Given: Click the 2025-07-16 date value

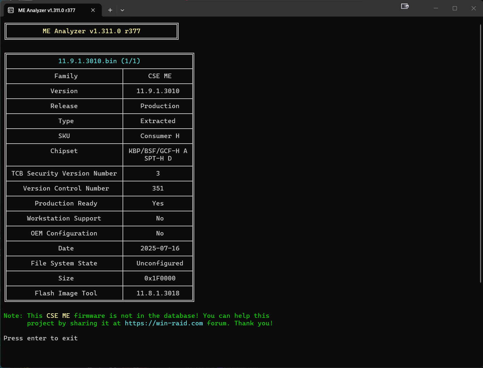Looking at the screenshot, I should (x=160, y=248).
